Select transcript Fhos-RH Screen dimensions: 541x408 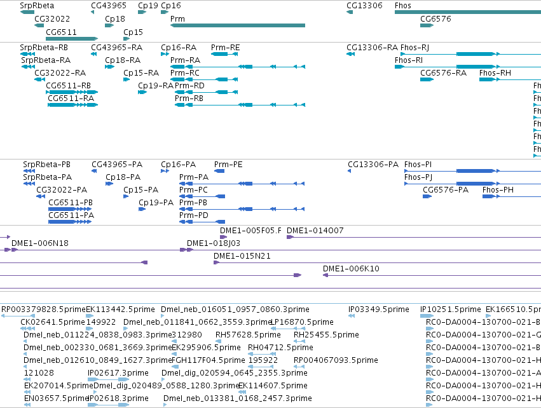pyautogui.click(x=495, y=73)
